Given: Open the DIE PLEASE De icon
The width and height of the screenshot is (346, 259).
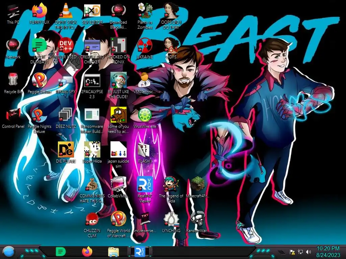Looking at the screenshot, I should tap(66, 153).
